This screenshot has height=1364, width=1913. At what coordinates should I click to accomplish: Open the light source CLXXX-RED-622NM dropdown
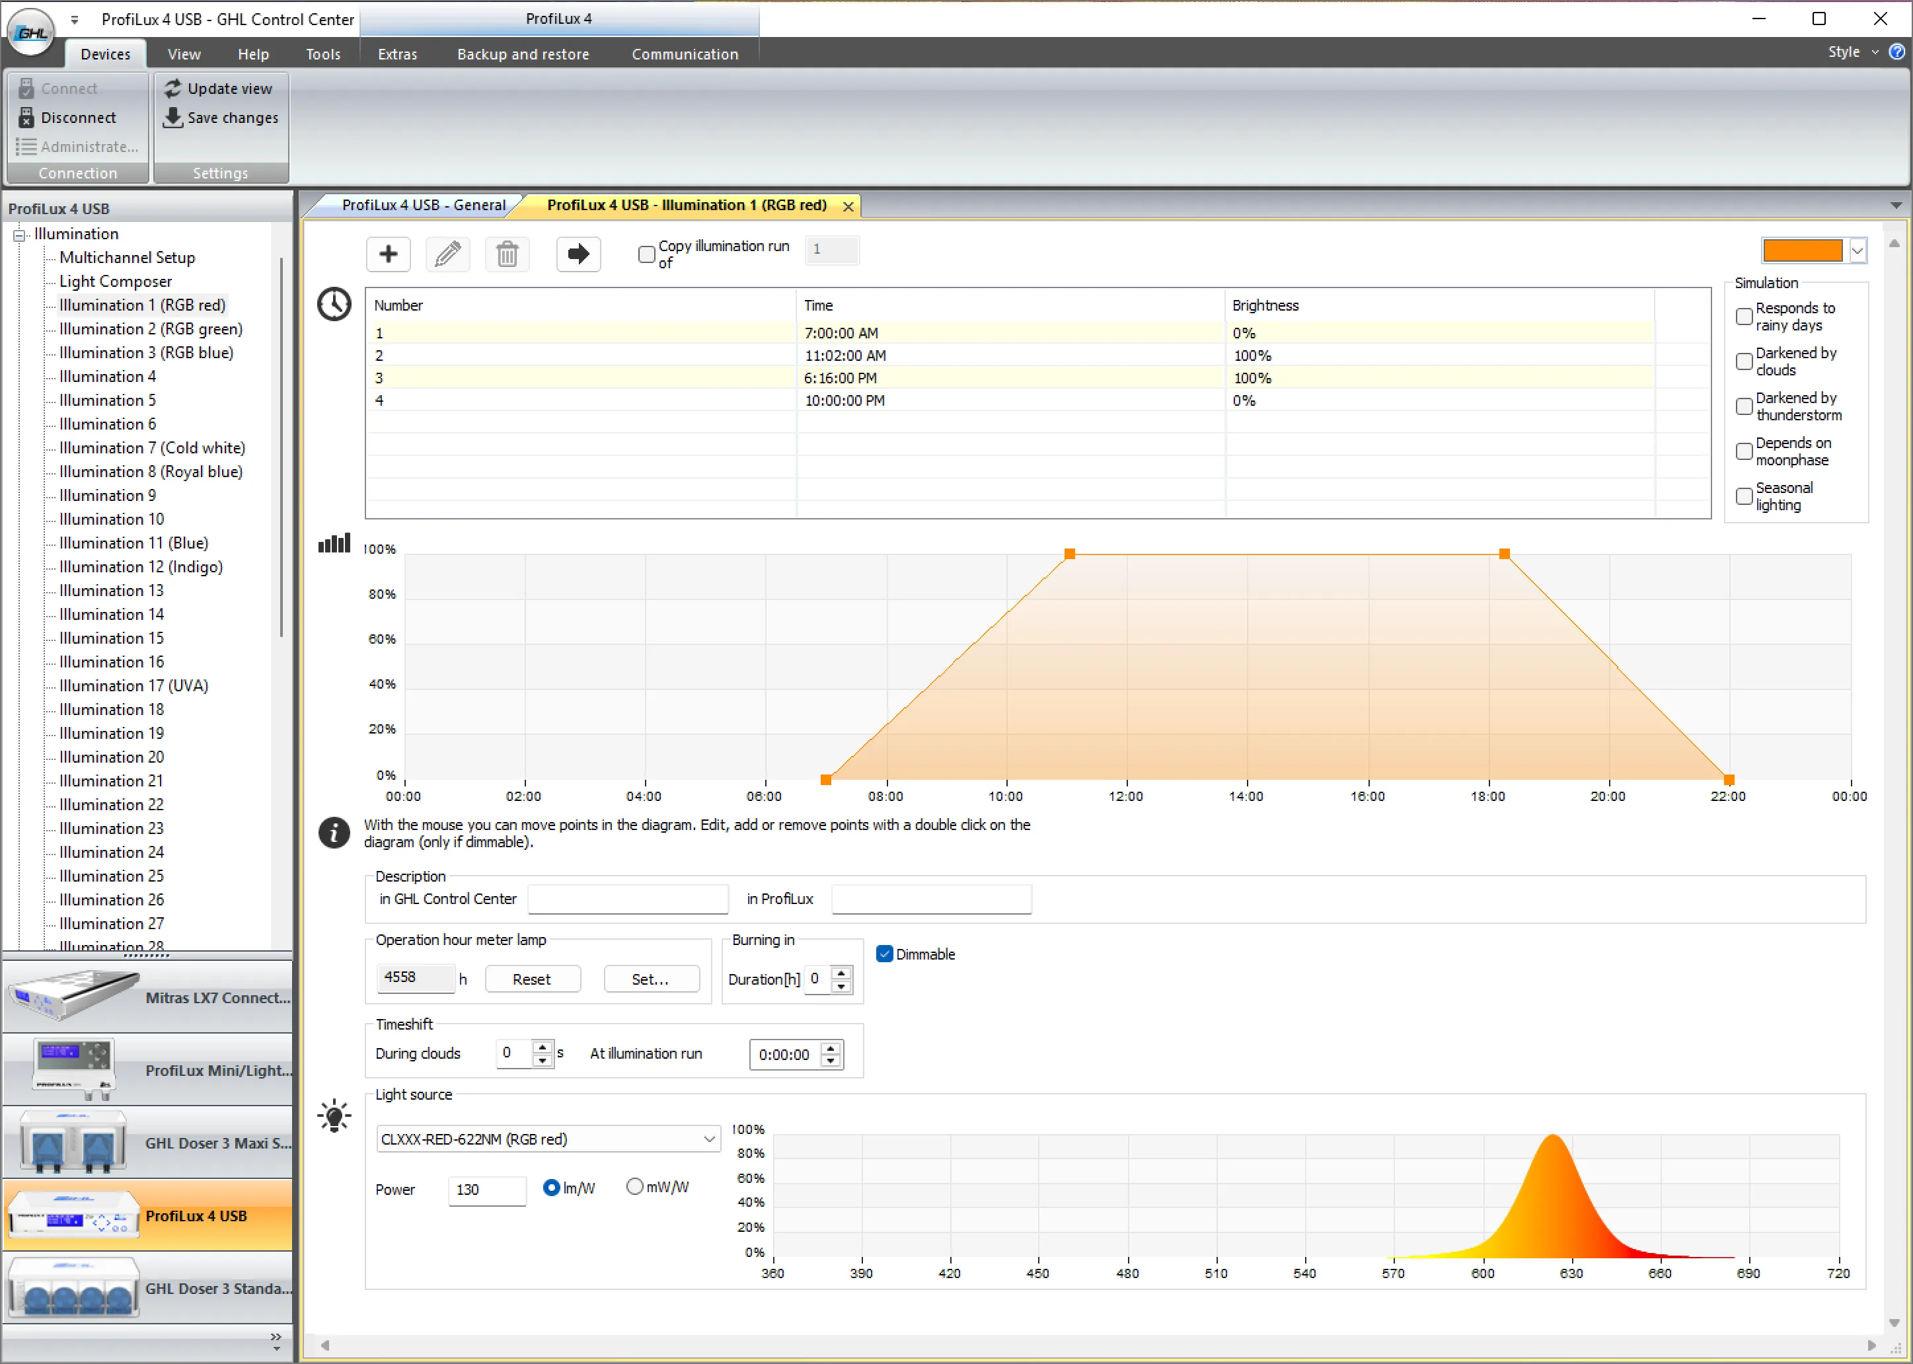[709, 1139]
